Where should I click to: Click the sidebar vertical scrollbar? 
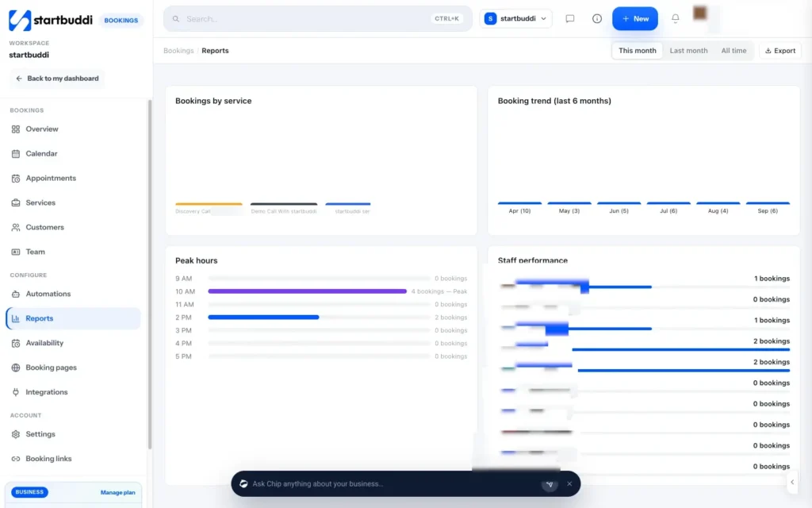(x=150, y=275)
